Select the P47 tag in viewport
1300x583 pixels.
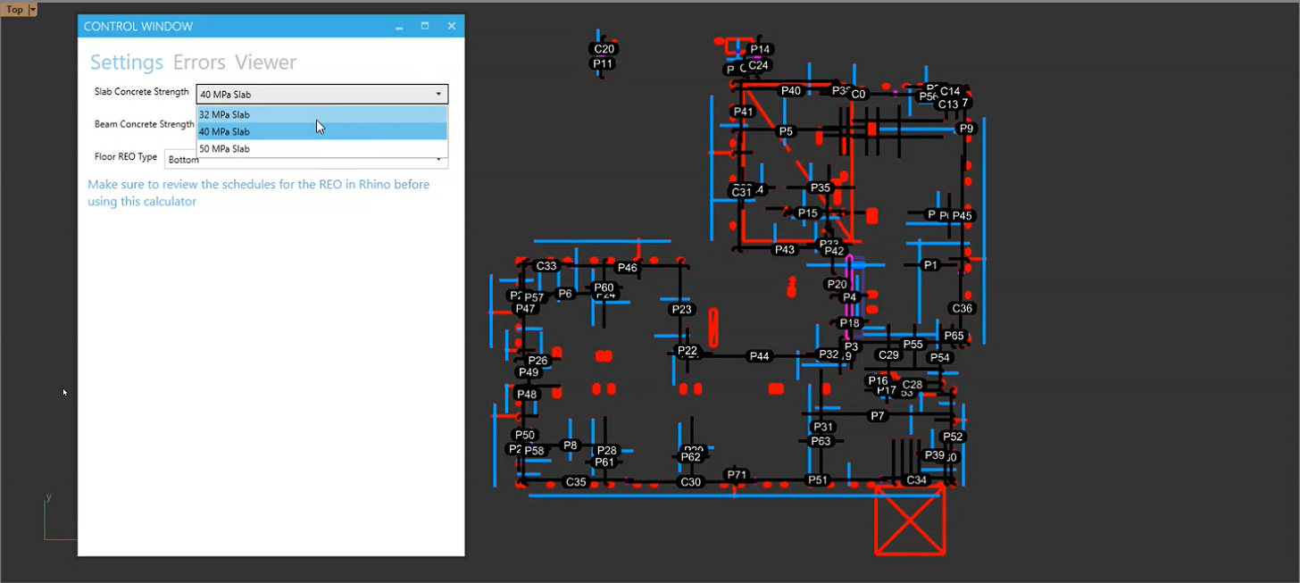click(525, 309)
